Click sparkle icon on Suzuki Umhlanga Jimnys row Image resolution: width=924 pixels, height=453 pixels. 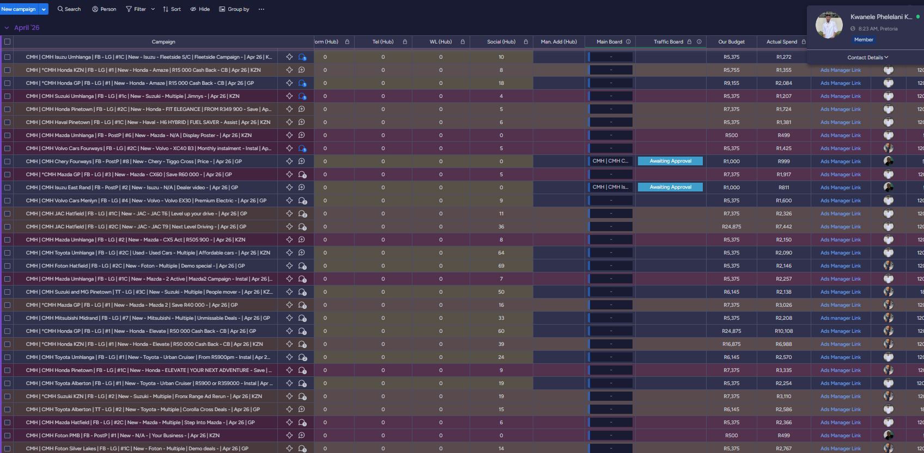click(x=289, y=96)
